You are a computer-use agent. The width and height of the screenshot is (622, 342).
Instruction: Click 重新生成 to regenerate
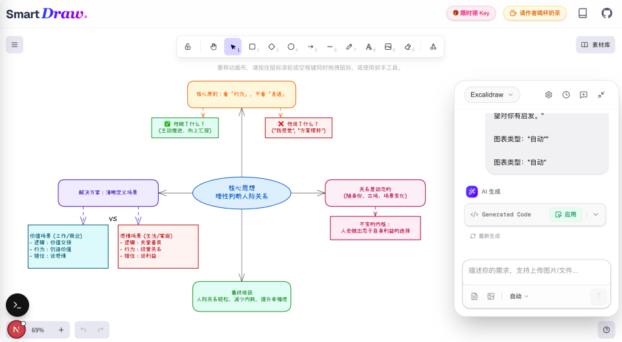point(485,236)
